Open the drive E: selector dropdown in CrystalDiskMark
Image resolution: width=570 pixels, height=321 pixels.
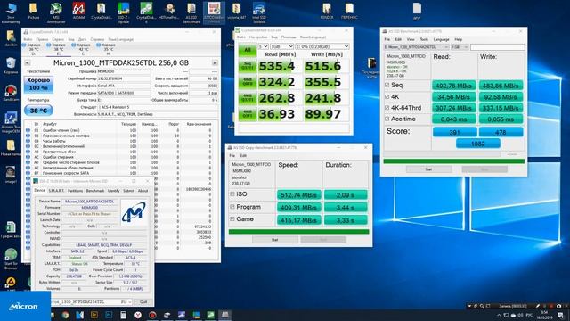tap(322, 46)
